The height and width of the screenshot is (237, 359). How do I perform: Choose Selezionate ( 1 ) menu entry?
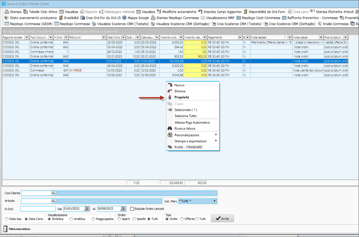193,110
